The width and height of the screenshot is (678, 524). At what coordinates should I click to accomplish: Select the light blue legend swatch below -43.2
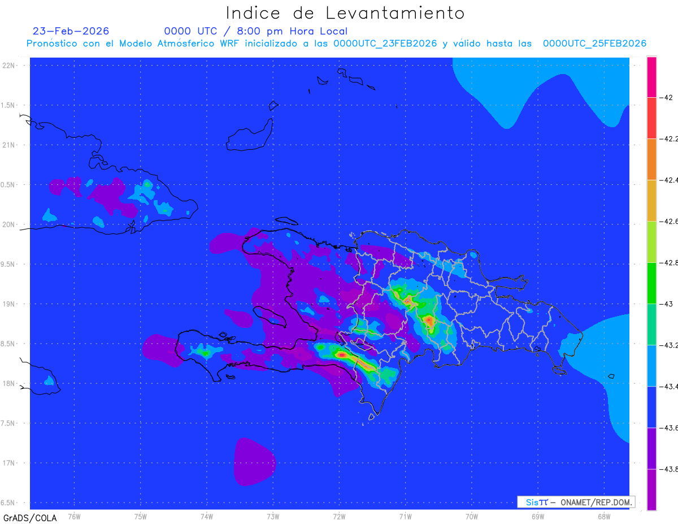[x=651, y=365]
